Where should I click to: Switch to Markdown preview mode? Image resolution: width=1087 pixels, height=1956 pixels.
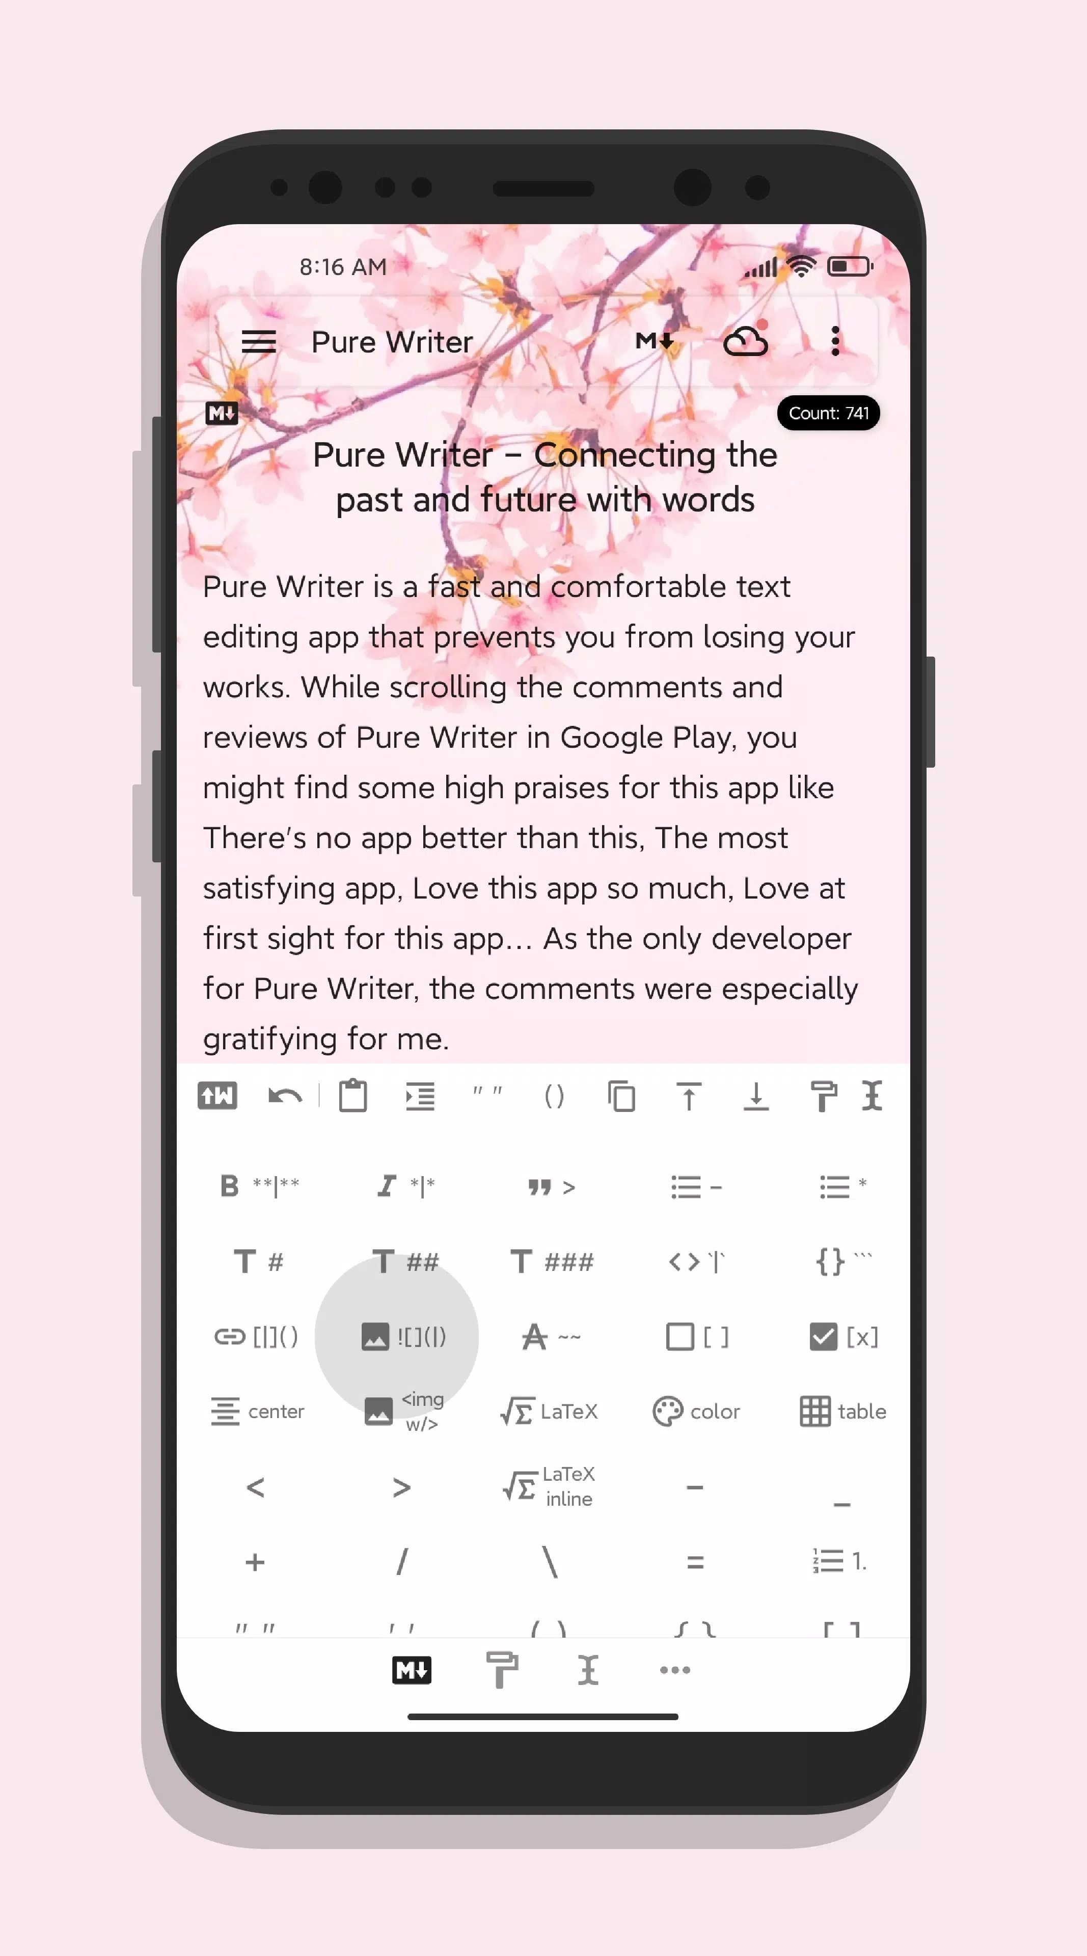657,341
